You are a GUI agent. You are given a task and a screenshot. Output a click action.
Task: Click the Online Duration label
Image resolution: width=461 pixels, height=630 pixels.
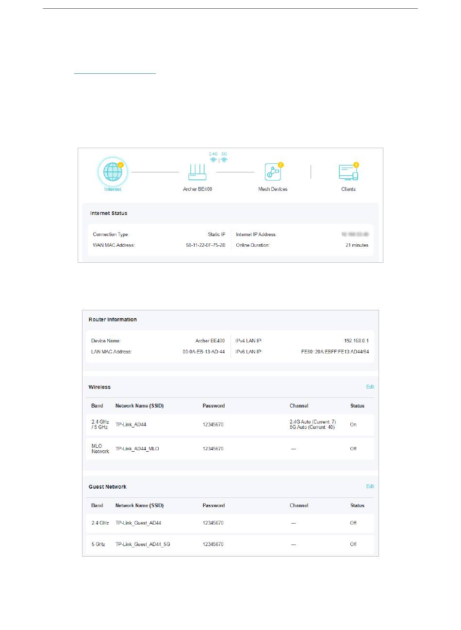pyautogui.click(x=253, y=245)
